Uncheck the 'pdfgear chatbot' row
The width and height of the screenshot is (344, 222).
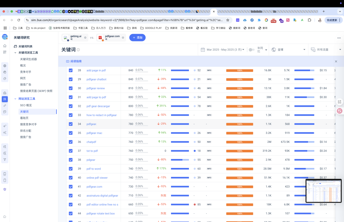pos(71,79)
